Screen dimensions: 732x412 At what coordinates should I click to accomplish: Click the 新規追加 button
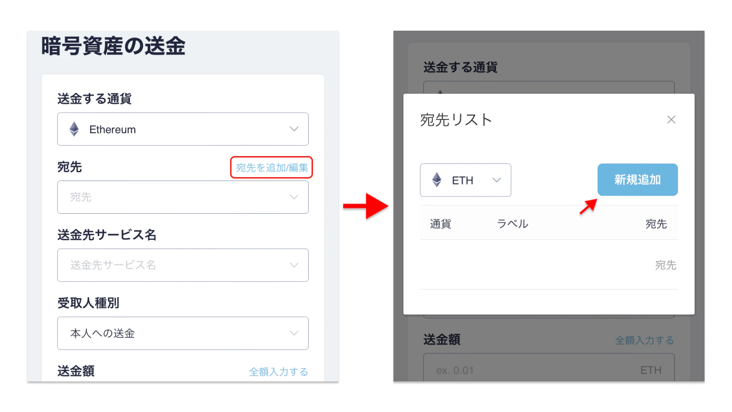pos(637,179)
